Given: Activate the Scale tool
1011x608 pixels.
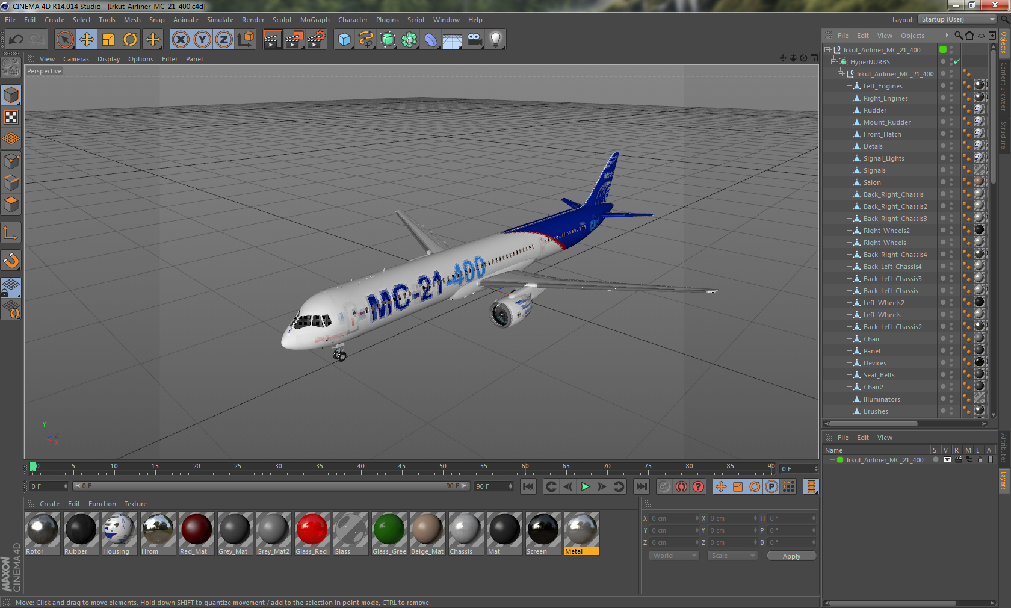Looking at the screenshot, I should pyautogui.click(x=108, y=40).
